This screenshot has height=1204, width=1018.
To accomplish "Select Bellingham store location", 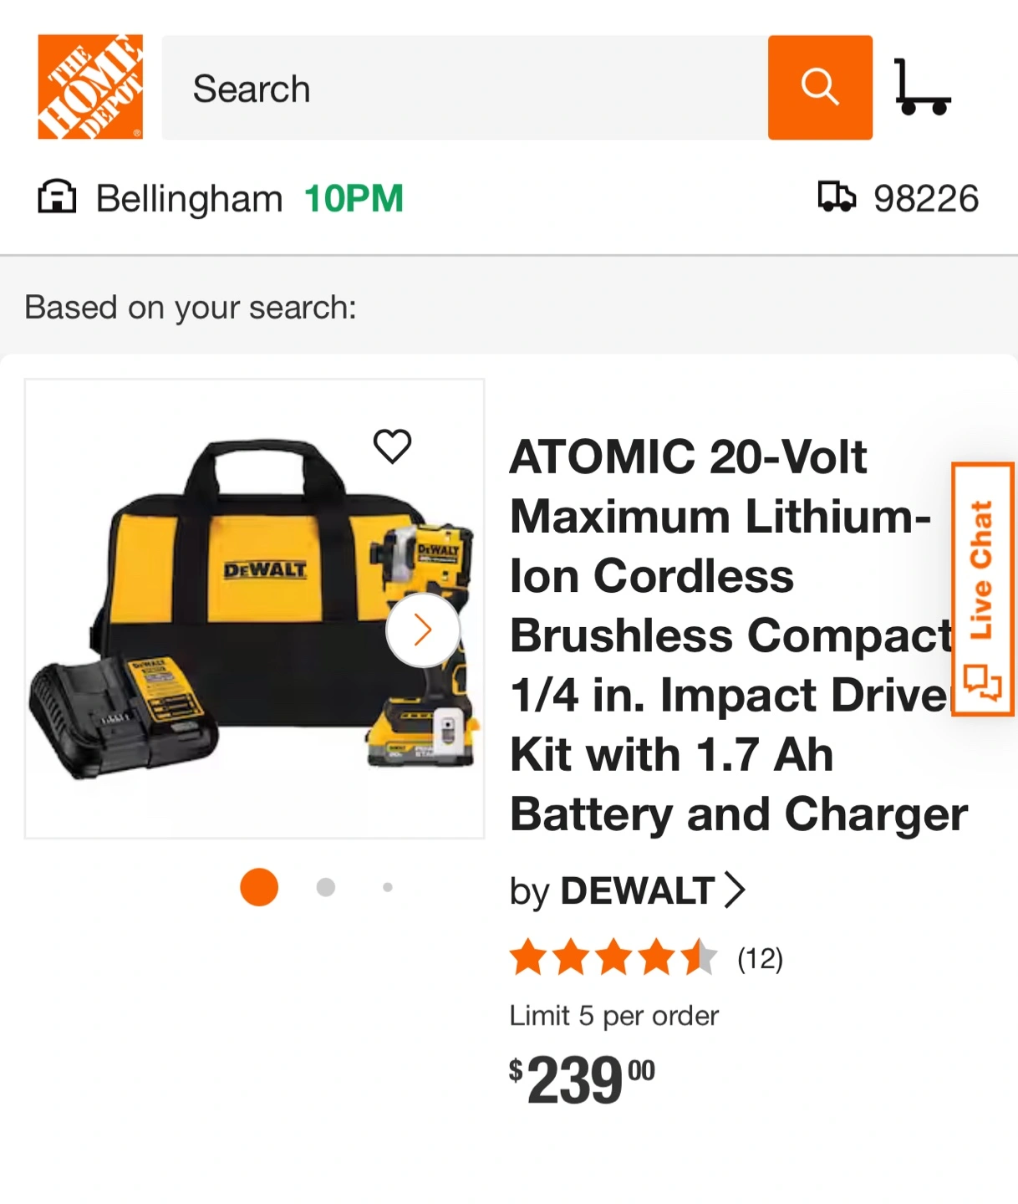I will point(189,199).
